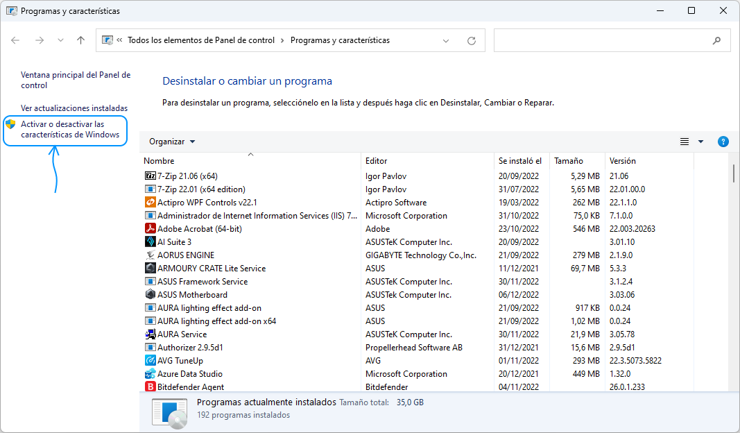Click the change view layout icon
Image resolution: width=740 pixels, height=433 pixels.
[685, 142]
